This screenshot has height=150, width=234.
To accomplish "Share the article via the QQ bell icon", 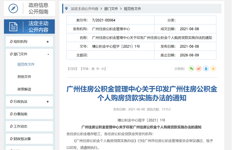I will click(x=206, y=68).
